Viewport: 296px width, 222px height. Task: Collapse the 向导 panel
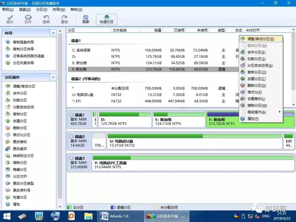(53, 33)
